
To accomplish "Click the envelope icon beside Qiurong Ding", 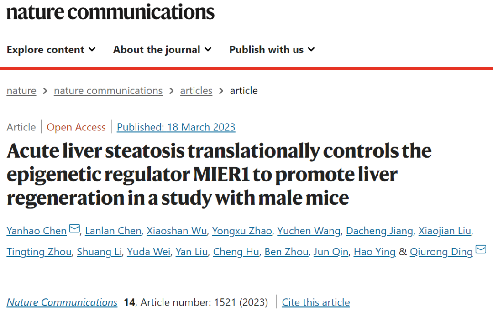I will click(481, 249).
